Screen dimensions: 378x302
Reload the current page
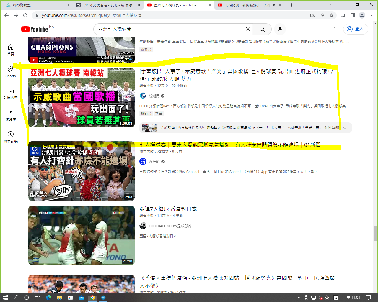pyautogui.click(x=25, y=15)
